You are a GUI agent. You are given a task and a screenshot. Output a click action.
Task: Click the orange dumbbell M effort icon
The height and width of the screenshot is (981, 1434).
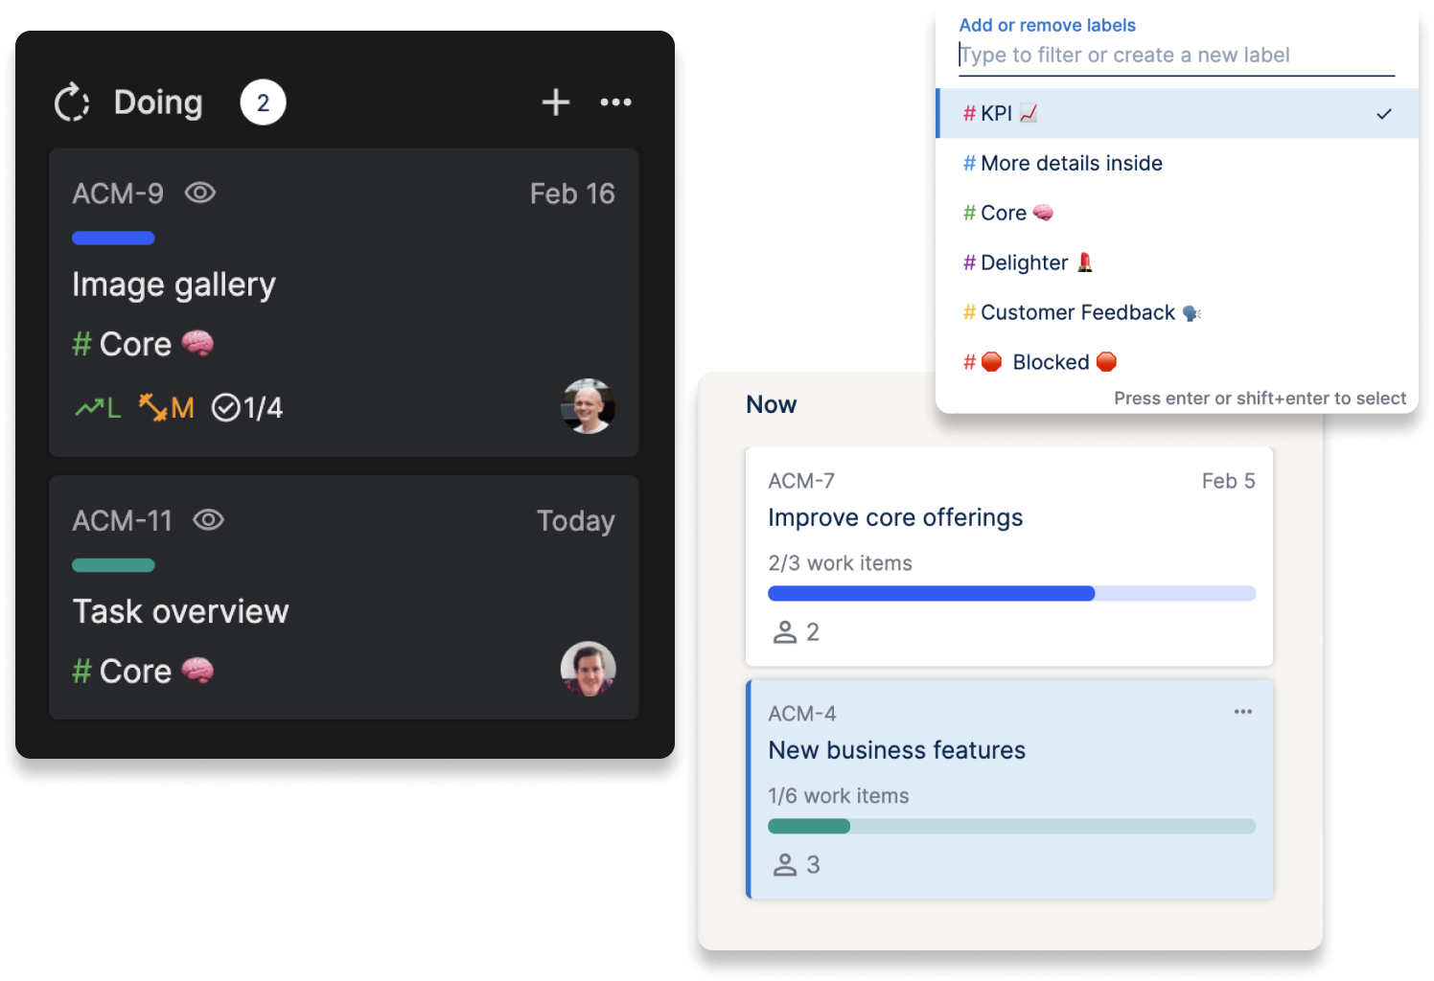pyautogui.click(x=153, y=408)
